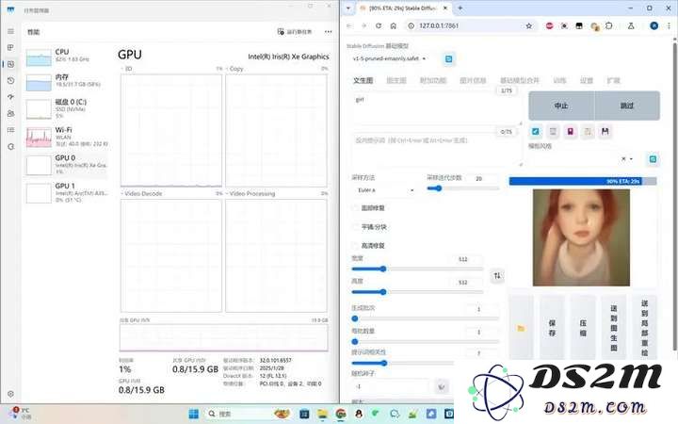Click the 压缩 zip button

pyautogui.click(x=583, y=329)
